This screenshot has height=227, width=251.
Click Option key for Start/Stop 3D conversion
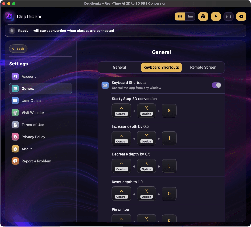pyautogui.click(x=147, y=111)
